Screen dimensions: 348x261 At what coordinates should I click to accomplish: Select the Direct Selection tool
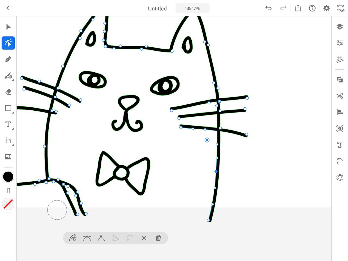(8, 43)
